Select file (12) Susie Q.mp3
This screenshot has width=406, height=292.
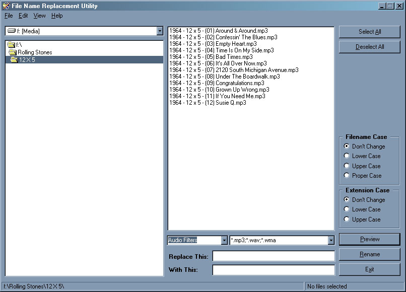click(x=208, y=103)
